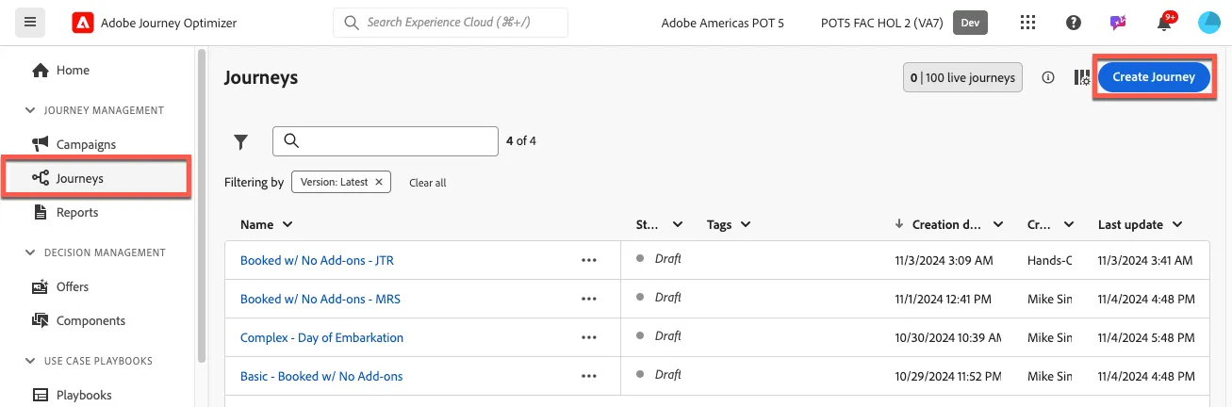Screen dimensions: 1232x407
Task: Open the hamburger navigation menu
Action: coord(30,22)
